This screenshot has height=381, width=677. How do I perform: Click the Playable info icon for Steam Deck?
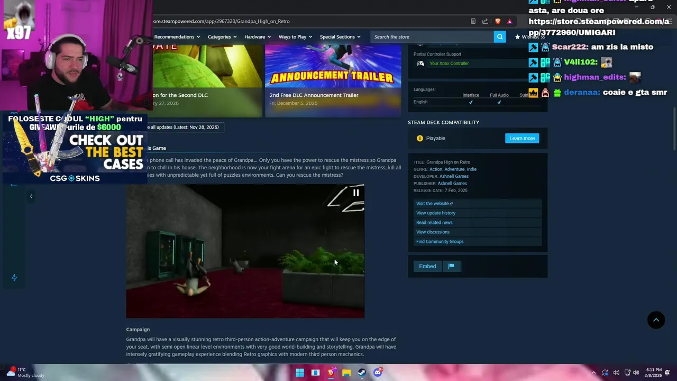[419, 138]
